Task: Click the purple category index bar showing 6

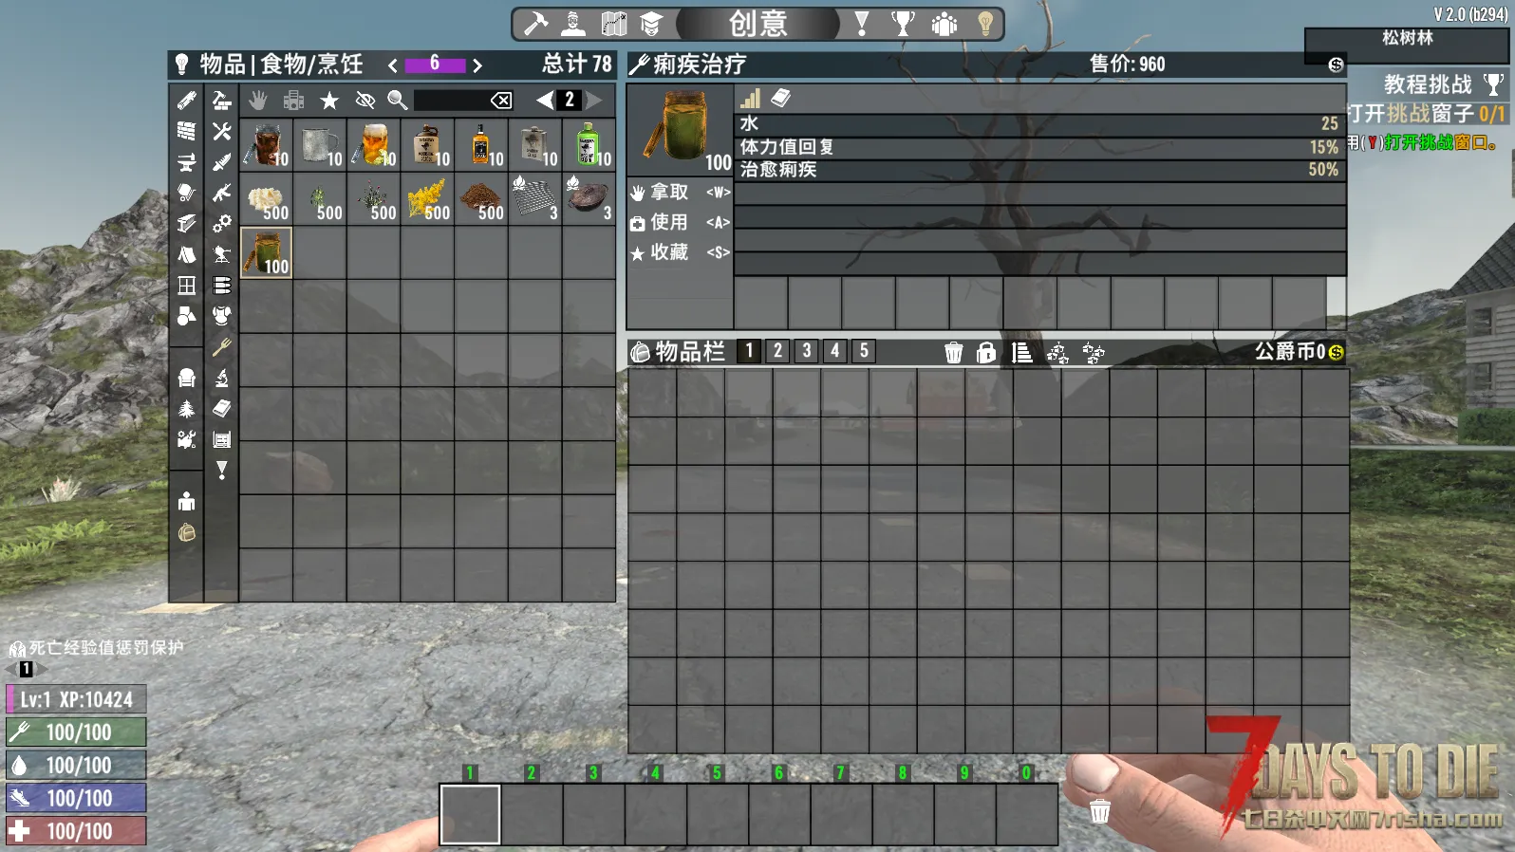Action: click(x=435, y=65)
